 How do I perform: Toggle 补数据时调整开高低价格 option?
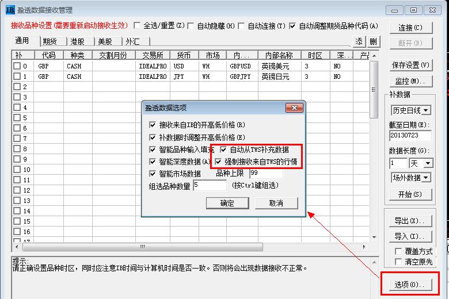[x=153, y=137]
